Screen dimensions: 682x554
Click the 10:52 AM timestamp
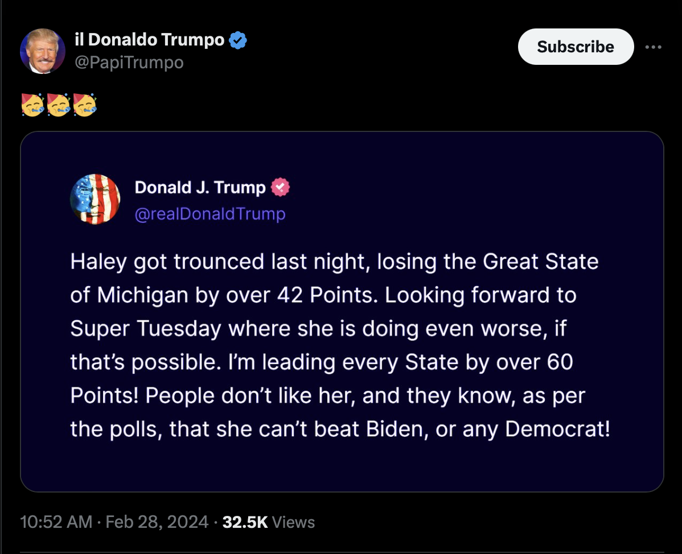(x=56, y=522)
